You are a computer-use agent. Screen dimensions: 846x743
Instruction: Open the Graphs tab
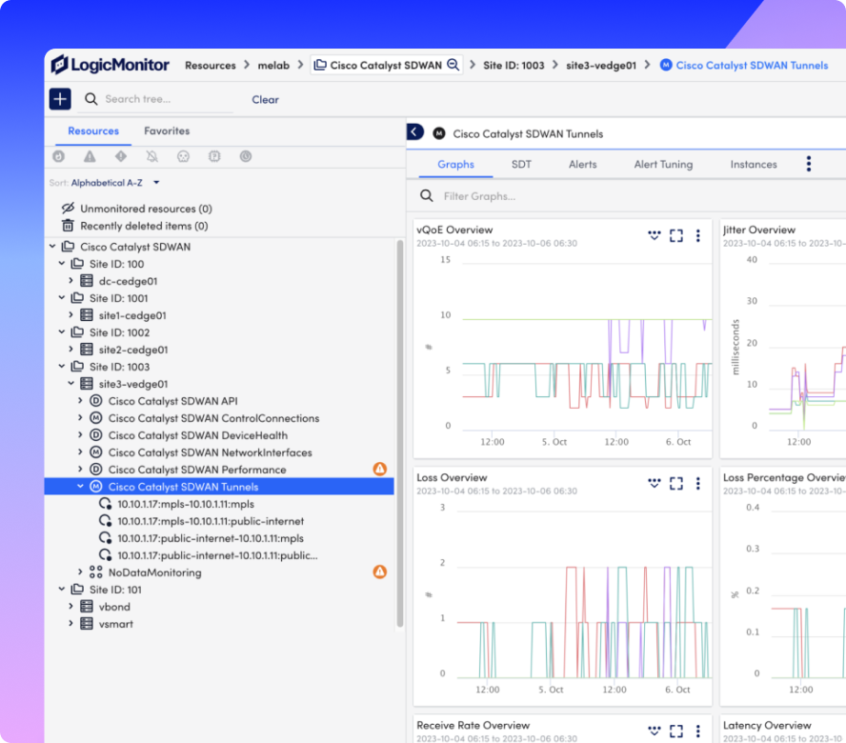456,164
